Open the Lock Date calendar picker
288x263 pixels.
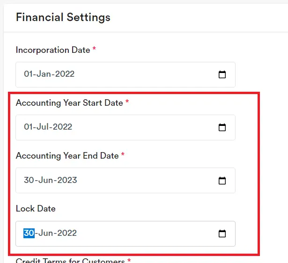coord(222,234)
